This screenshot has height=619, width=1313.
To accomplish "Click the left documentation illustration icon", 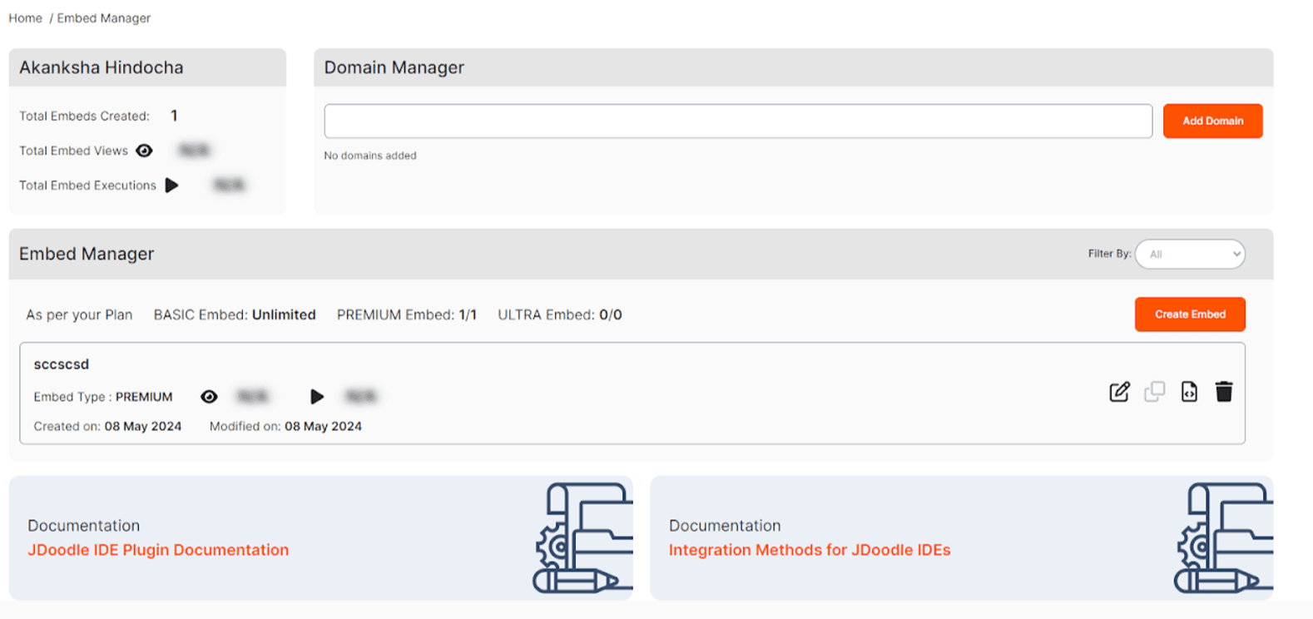I will tap(582, 538).
